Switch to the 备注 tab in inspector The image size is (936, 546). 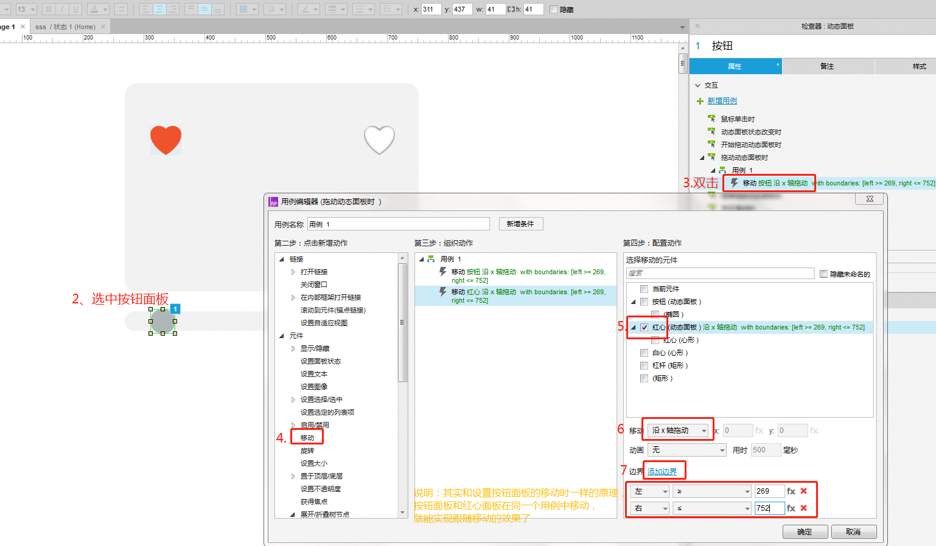[x=827, y=66]
